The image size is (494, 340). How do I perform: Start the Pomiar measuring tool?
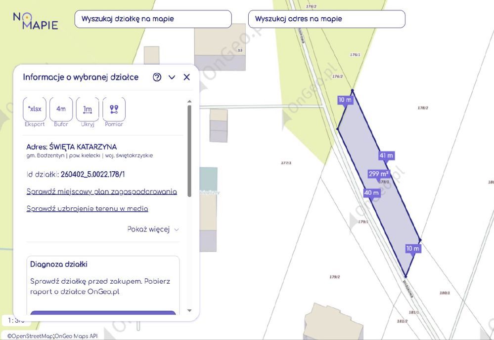pos(114,109)
